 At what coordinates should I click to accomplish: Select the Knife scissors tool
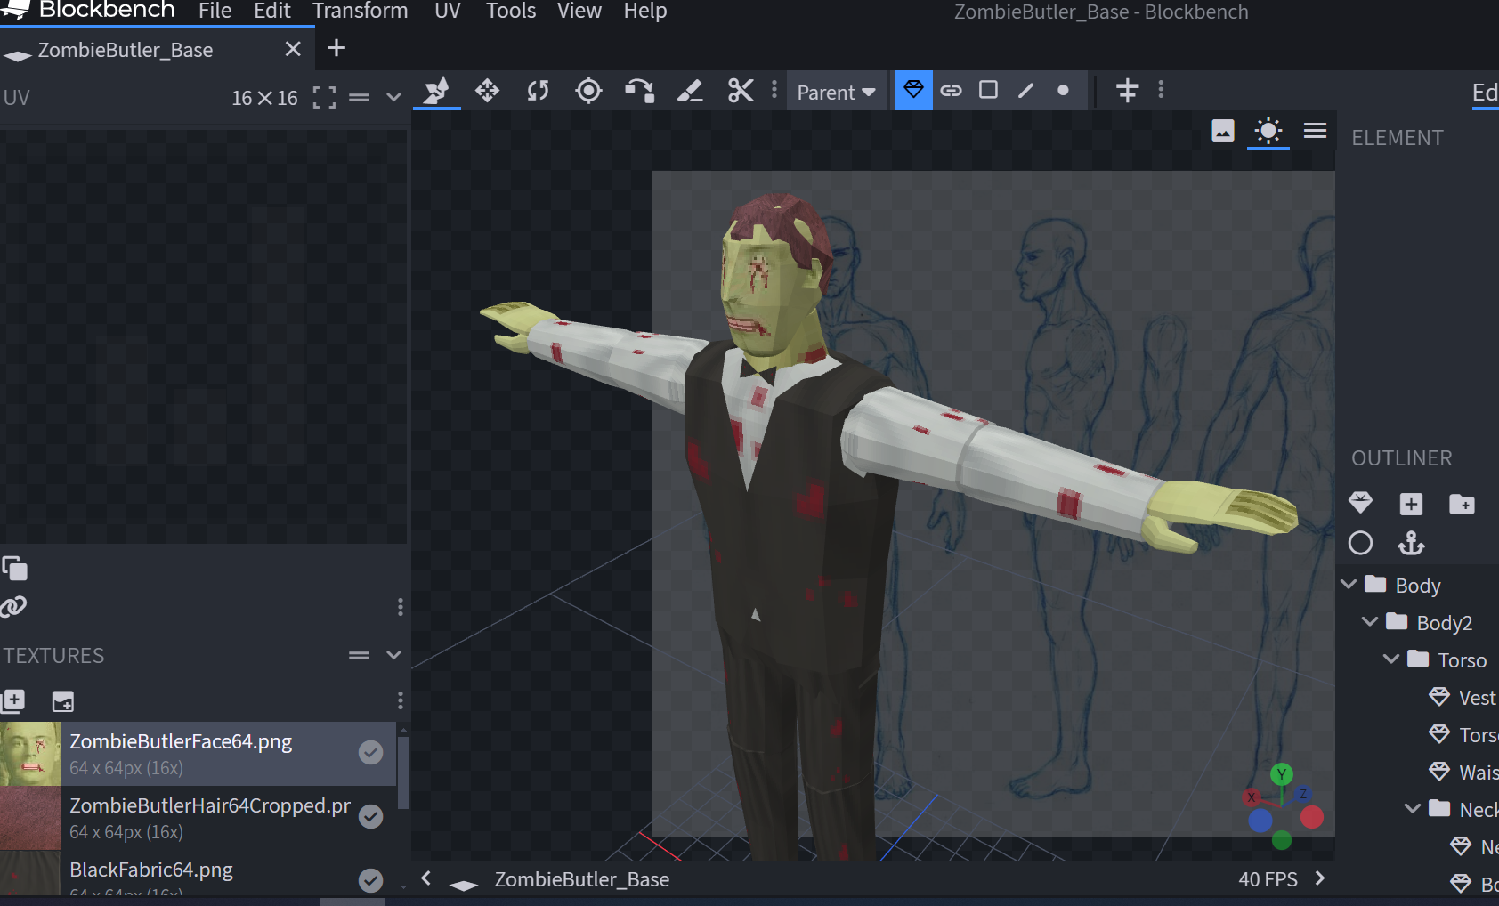(741, 91)
